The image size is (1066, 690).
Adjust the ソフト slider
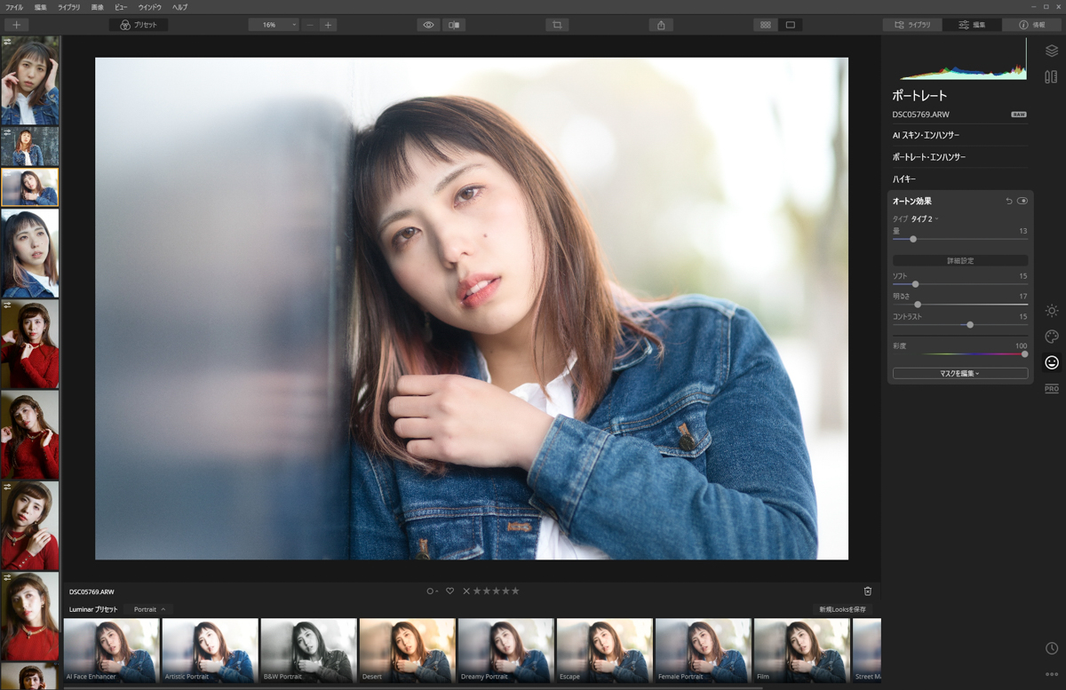[960, 284]
